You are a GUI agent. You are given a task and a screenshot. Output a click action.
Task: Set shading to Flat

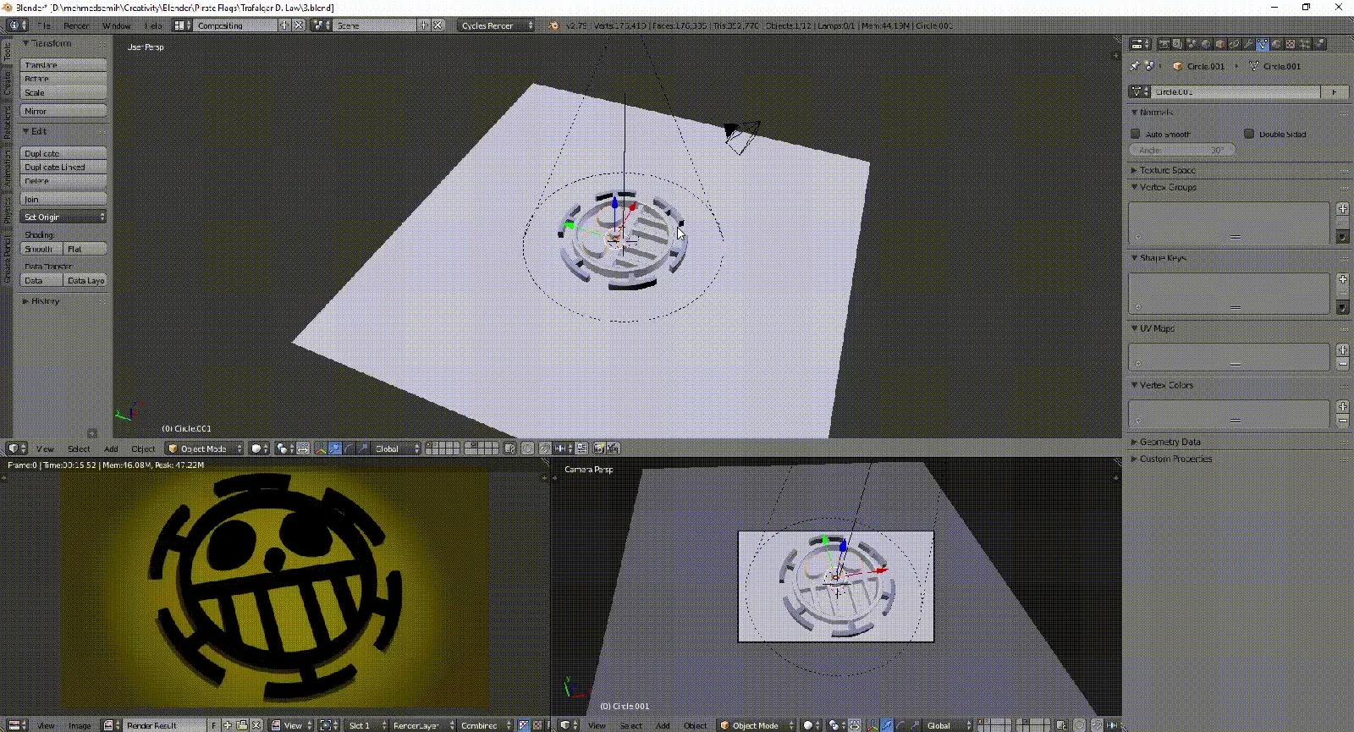coord(85,249)
